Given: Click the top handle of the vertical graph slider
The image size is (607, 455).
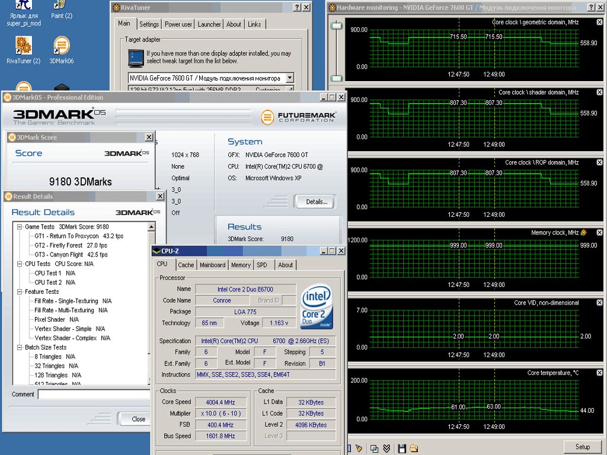Looking at the screenshot, I should coord(337,25).
